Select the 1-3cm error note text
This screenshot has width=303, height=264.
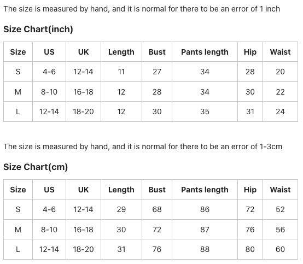pos(143,147)
